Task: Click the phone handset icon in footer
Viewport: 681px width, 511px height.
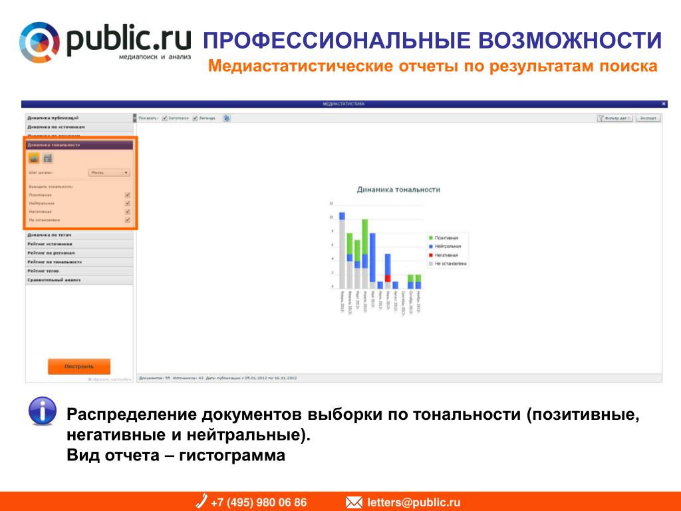Action: point(202,501)
